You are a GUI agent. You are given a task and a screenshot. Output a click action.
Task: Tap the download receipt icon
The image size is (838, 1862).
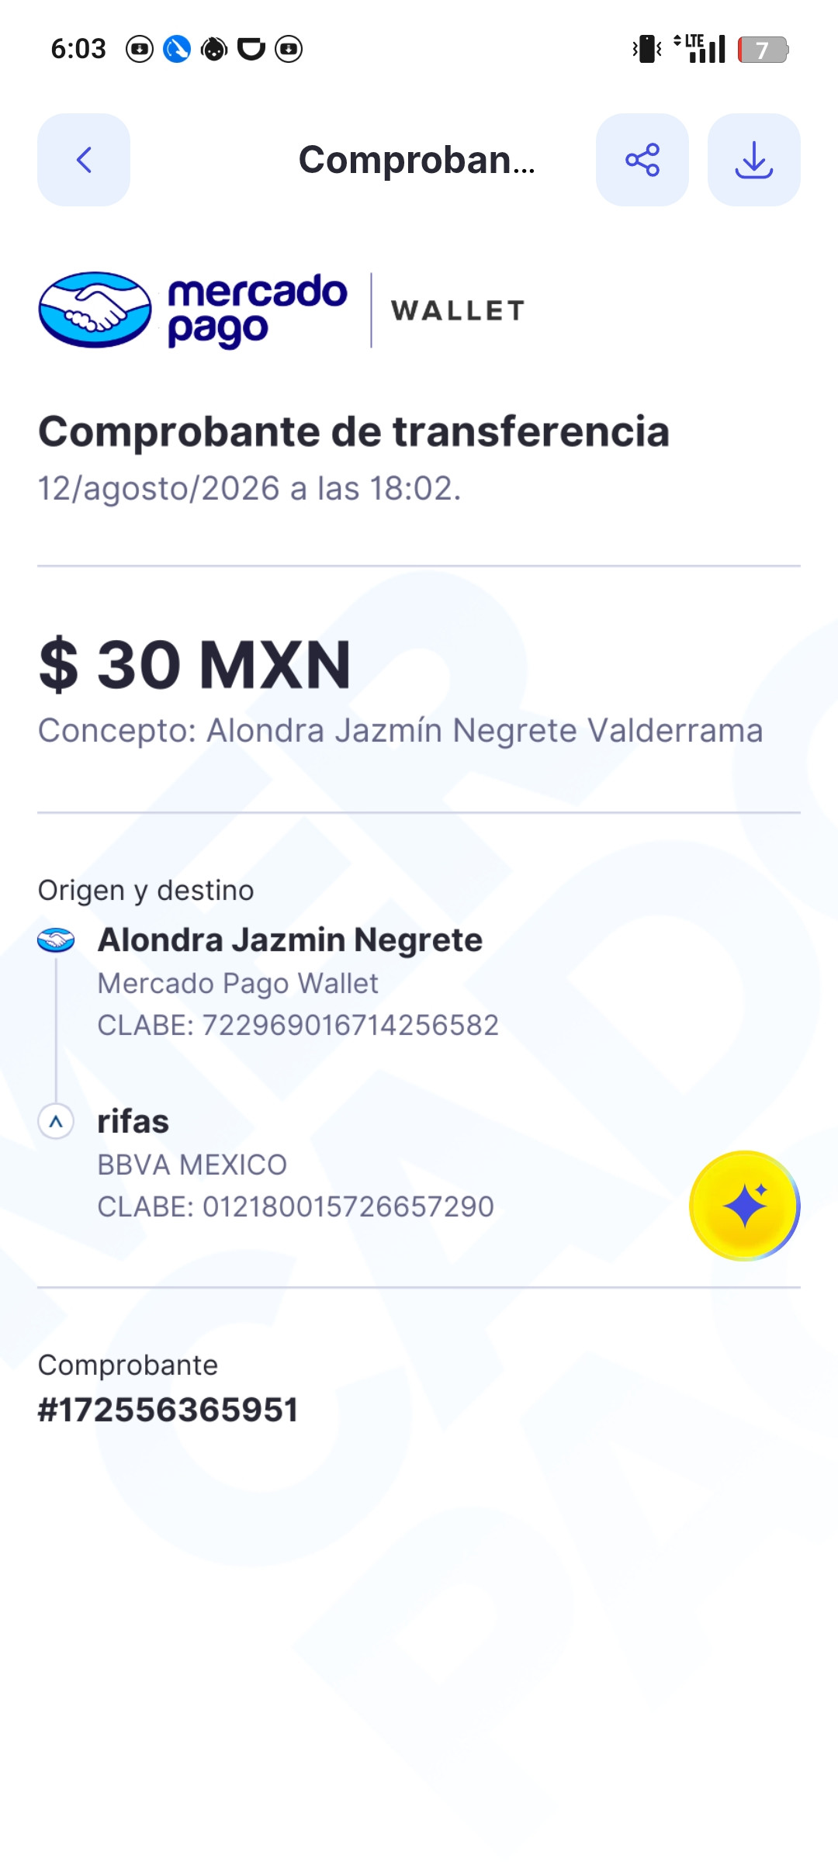(x=754, y=160)
